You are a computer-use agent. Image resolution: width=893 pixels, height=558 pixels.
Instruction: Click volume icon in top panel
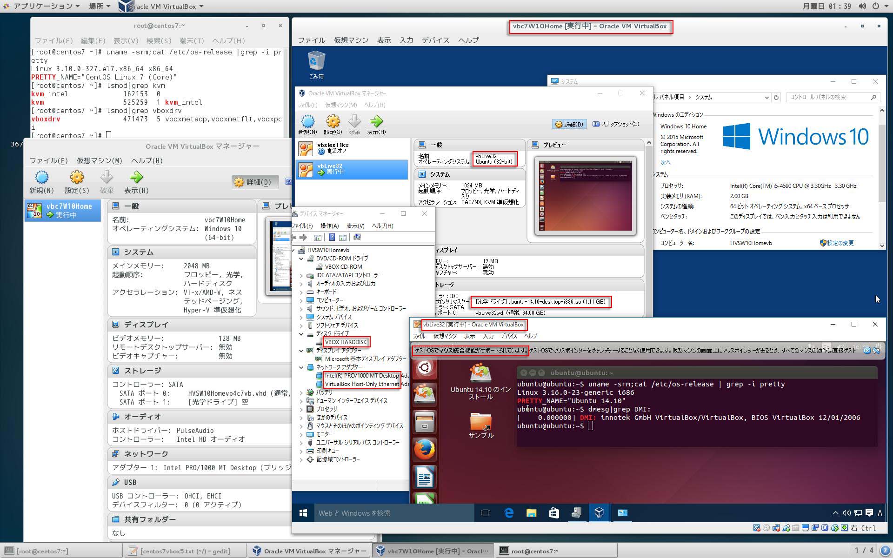click(x=862, y=6)
